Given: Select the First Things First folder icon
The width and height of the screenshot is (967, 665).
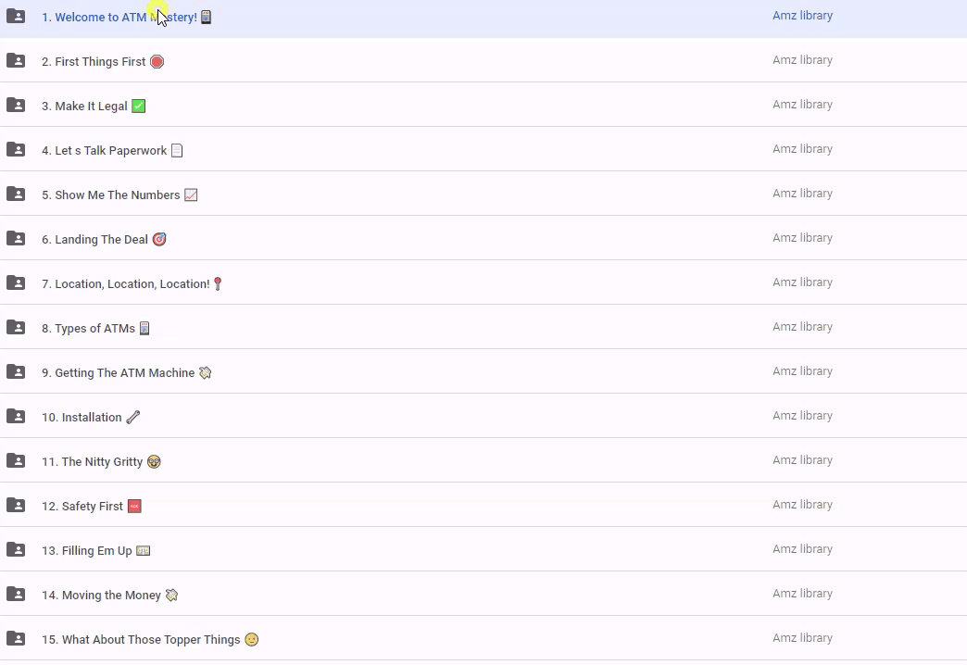Looking at the screenshot, I should tap(16, 60).
